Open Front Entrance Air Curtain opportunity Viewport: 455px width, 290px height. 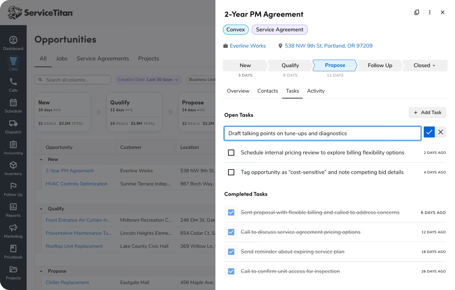(78, 220)
